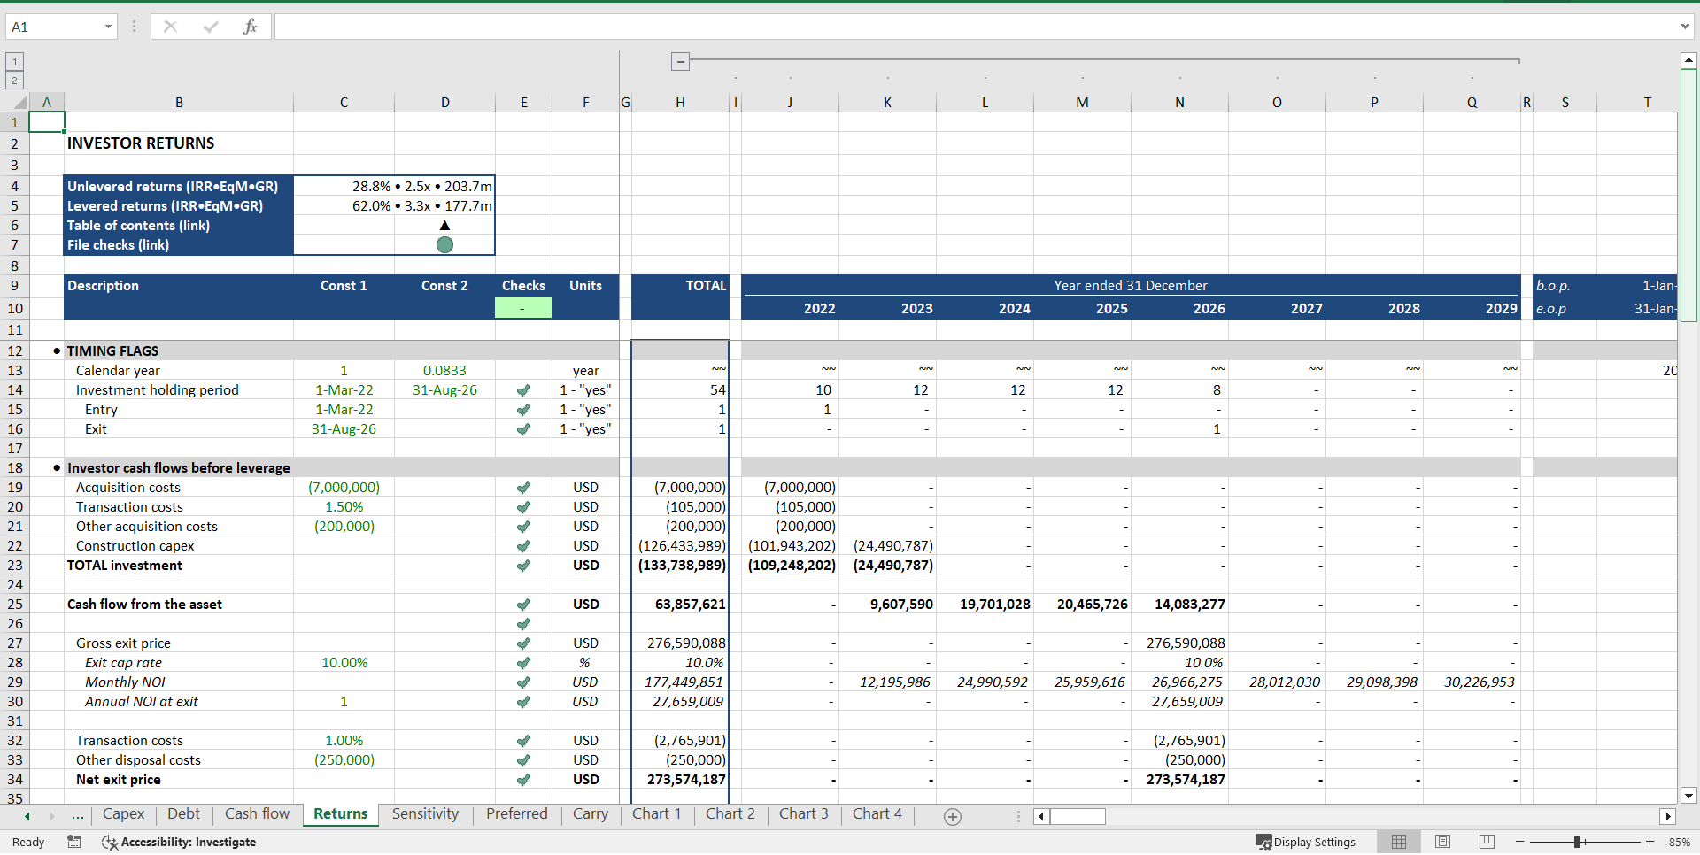The height and width of the screenshot is (855, 1700).
Task: Add a new sheet with plus icon
Action: [953, 817]
